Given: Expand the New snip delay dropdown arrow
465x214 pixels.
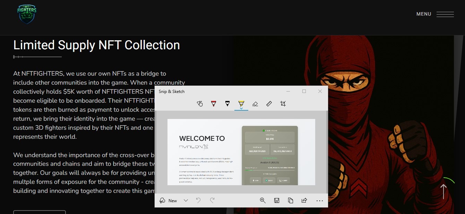Looking at the screenshot, I should click(x=186, y=200).
